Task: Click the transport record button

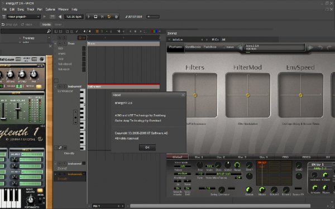Action: [x=116, y=17]
